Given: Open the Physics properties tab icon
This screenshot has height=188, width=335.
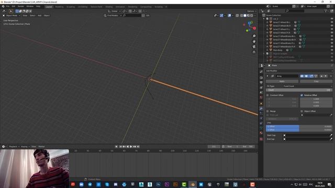Looking at the screenshot, I should point(261,118).
